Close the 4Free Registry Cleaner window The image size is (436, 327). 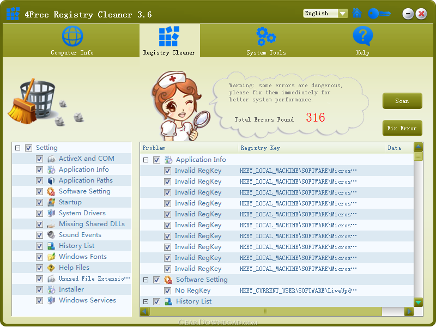pos(421,13)
